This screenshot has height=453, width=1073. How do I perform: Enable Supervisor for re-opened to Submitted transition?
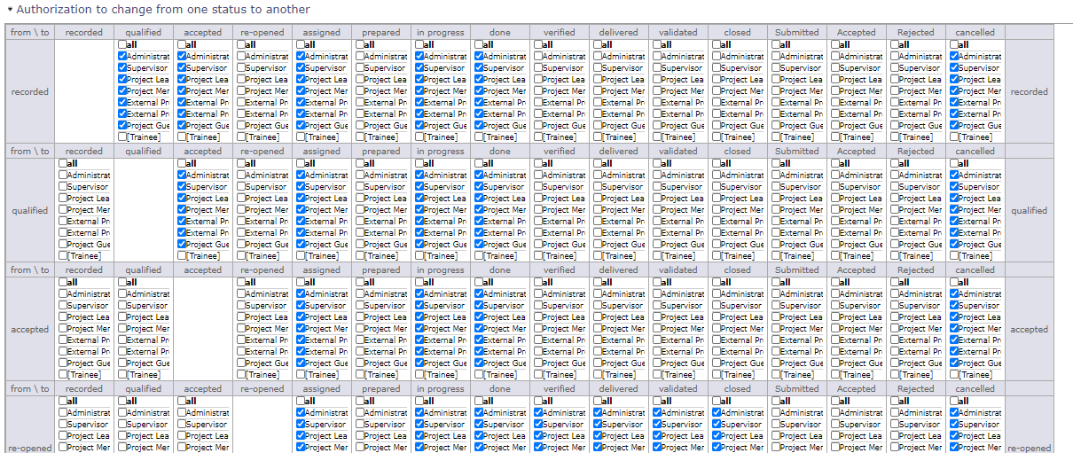point(777,424)
